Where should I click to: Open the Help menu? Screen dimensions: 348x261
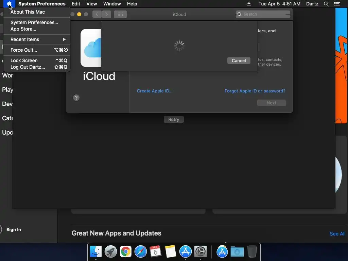coord(132,4)
